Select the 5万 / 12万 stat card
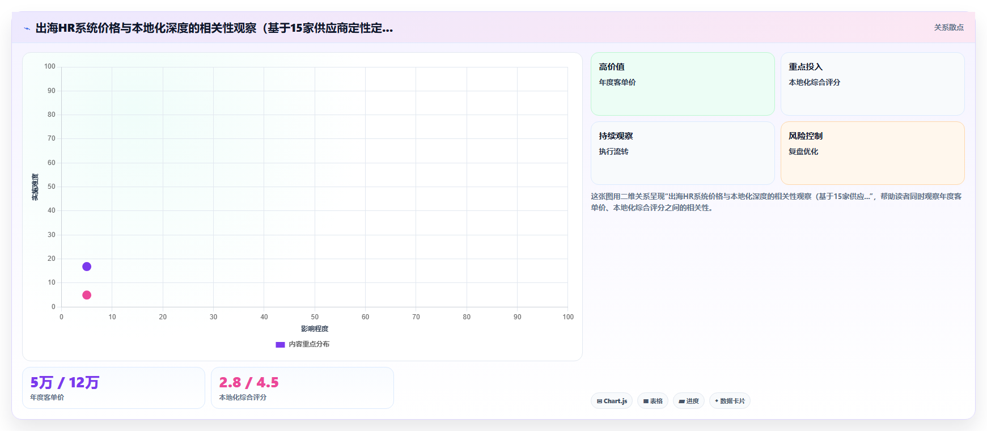Image resolution: width=987 pixels, height=431 pixels. [x=113, y=388]
